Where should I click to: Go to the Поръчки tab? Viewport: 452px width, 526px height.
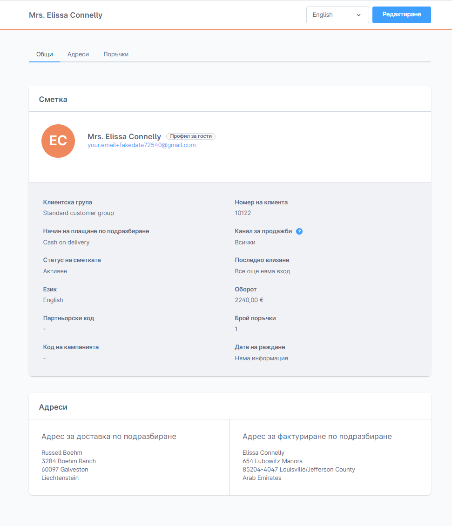[x=116, y=54]
